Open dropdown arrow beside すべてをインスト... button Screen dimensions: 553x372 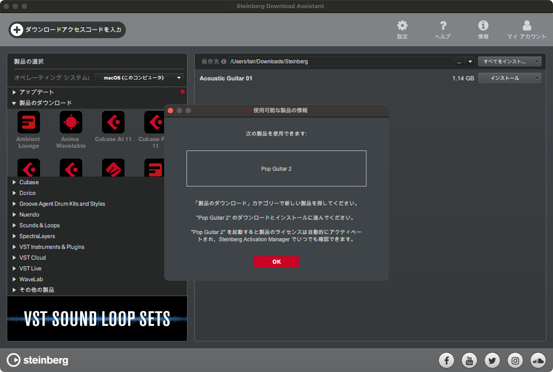(537, 62)
